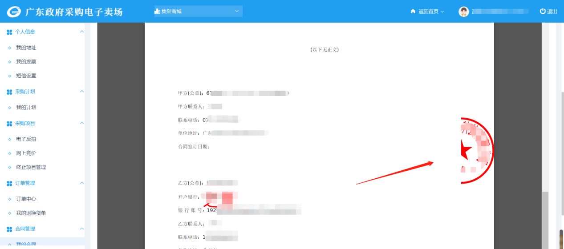Click the 订单管理 section icon
The height and width of the screenshot is (249, 564).
point(9,183)
